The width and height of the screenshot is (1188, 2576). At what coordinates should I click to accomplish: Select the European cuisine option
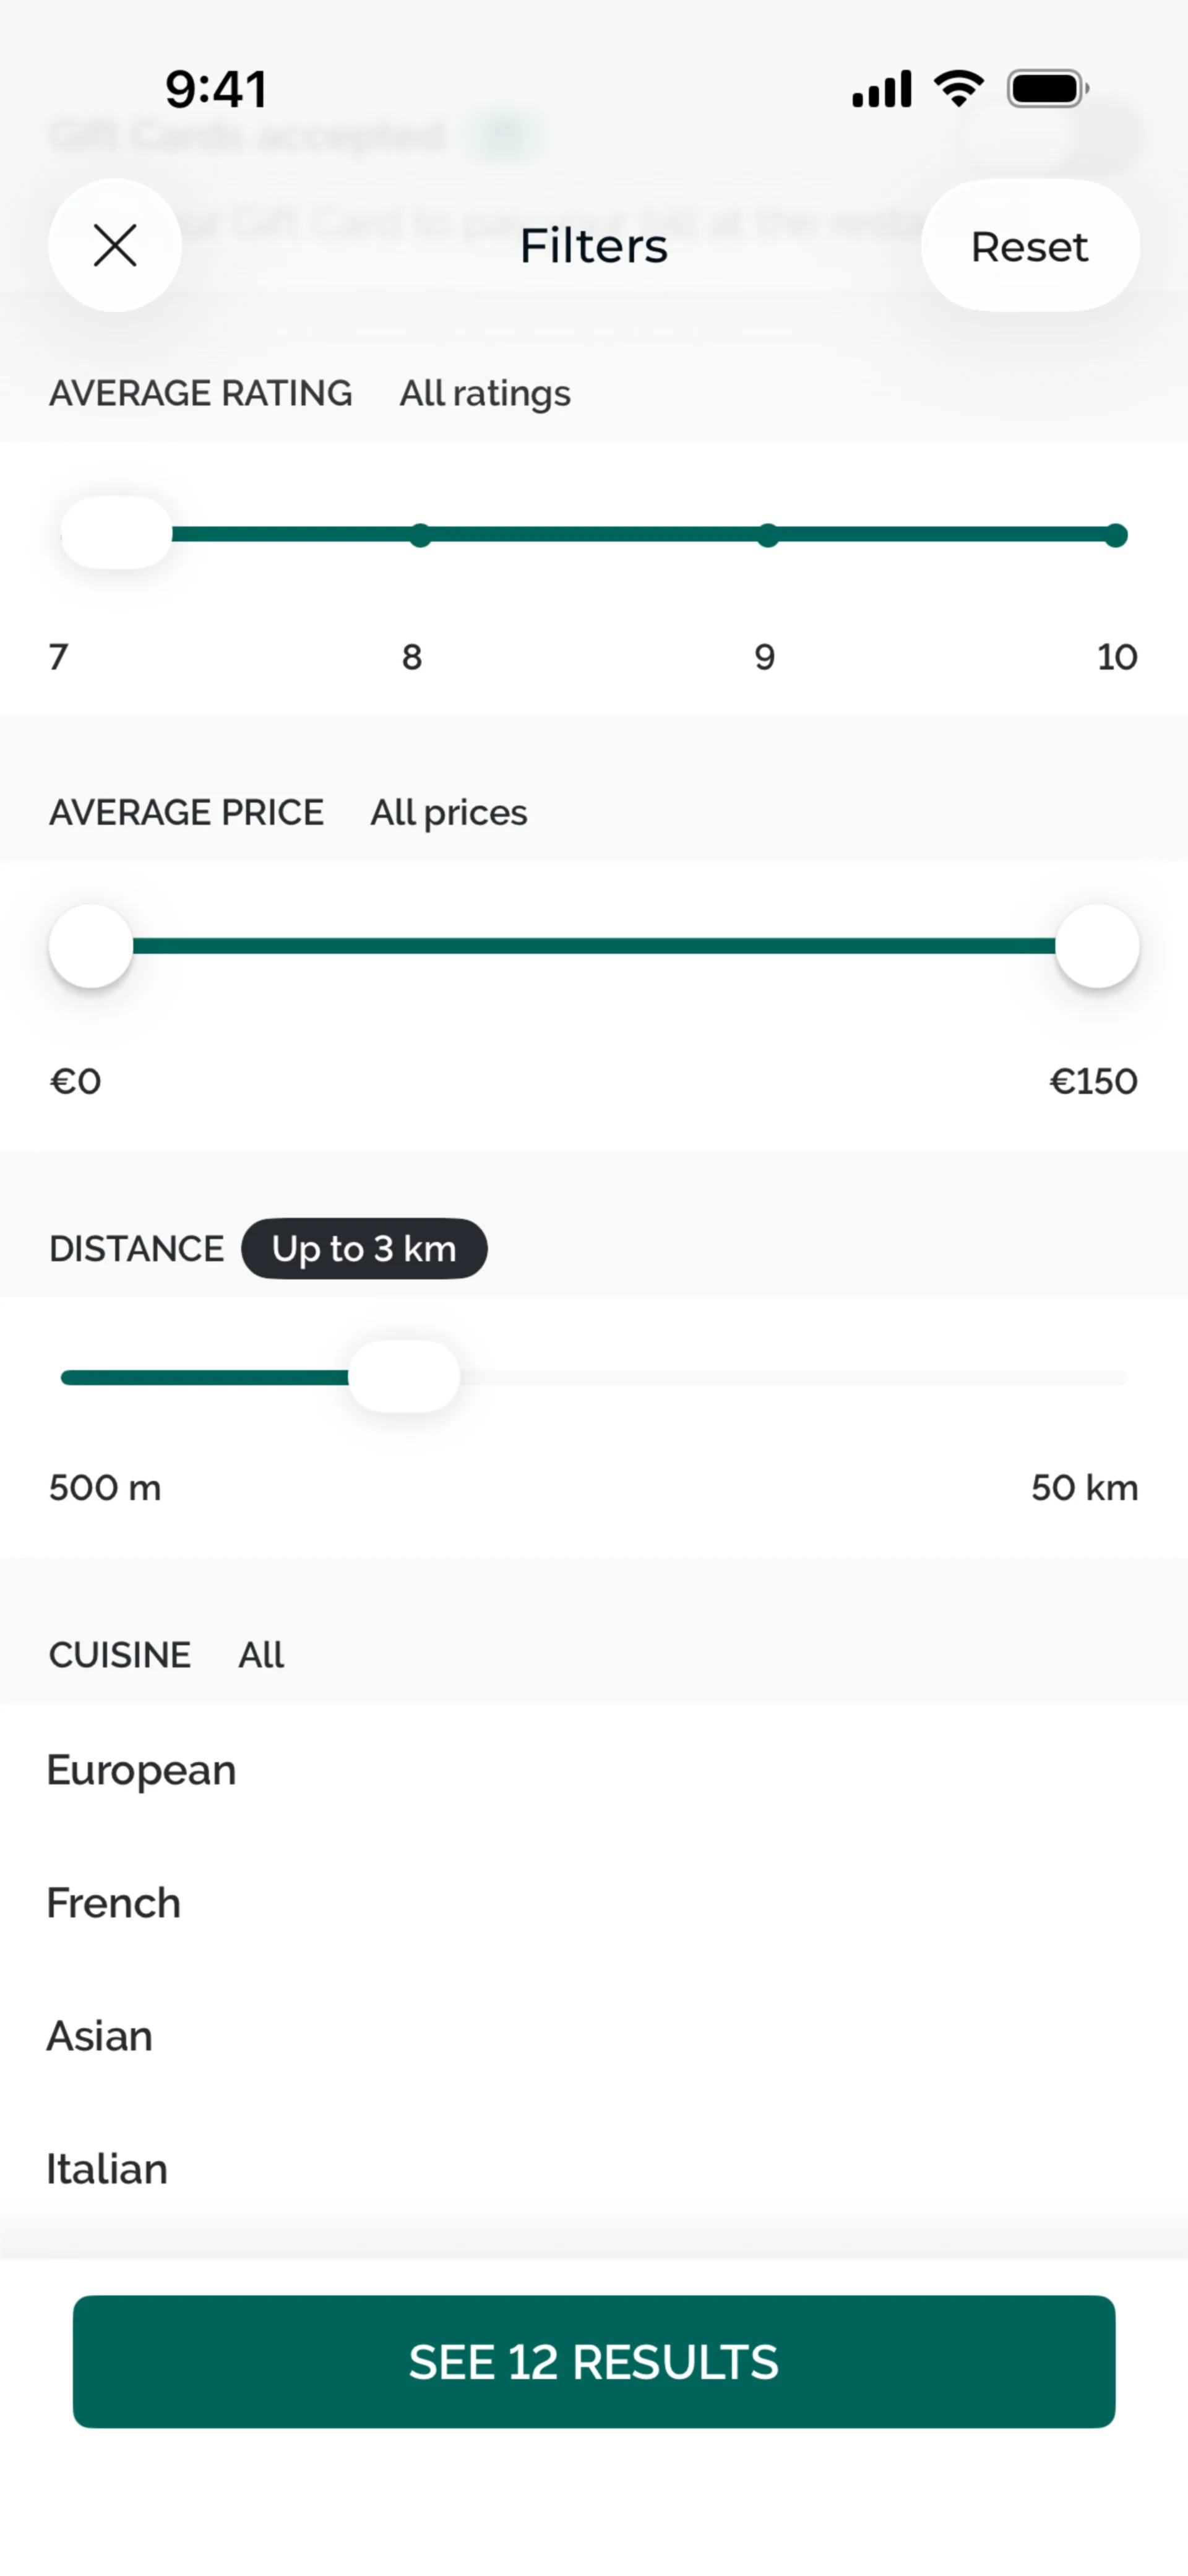142,1770
